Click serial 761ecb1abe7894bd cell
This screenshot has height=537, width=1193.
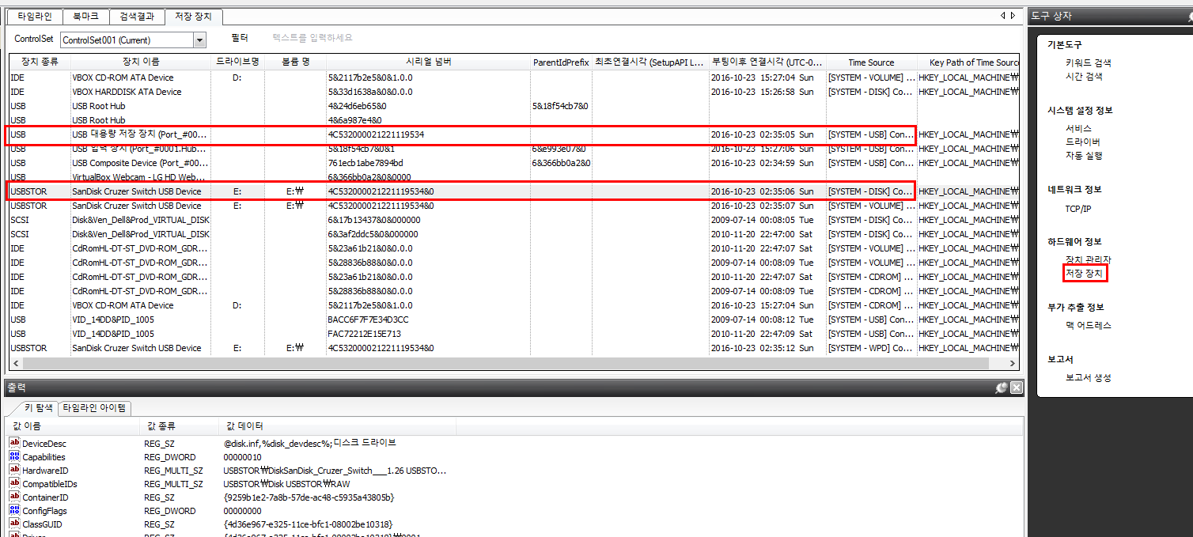tap(365, 163)
